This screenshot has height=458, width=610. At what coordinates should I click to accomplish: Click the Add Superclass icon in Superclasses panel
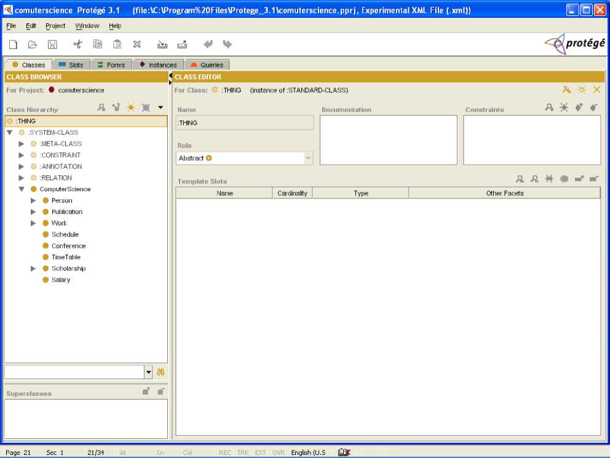click(146, 391)
